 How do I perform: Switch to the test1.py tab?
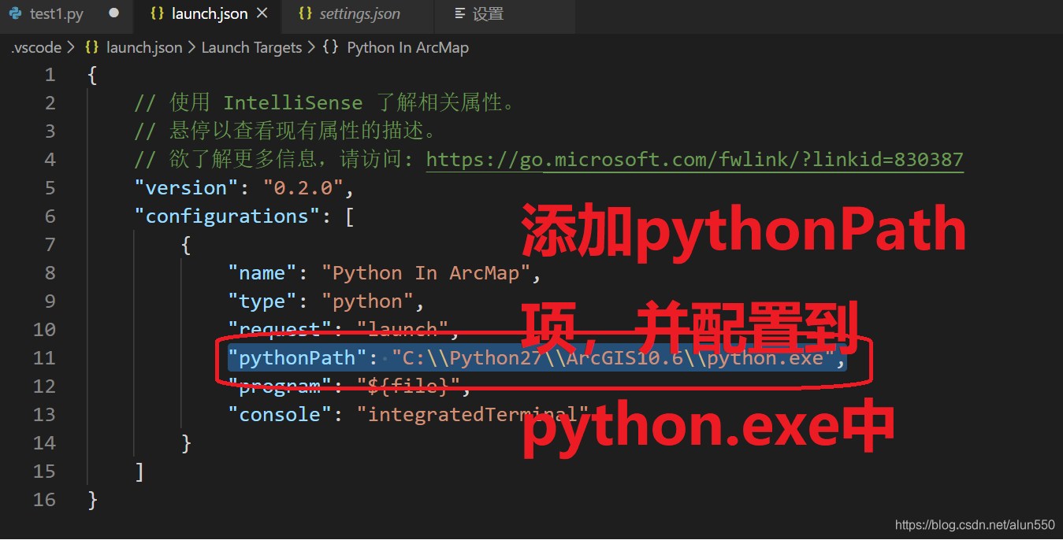point(65,14)
